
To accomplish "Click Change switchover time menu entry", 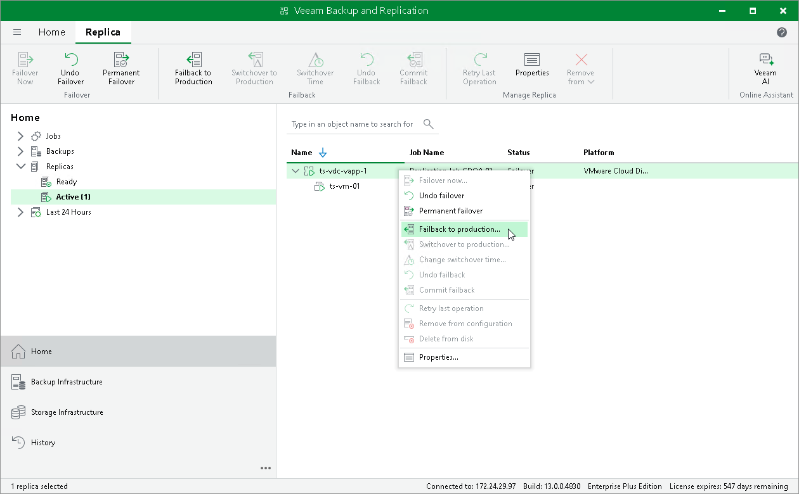I will 464,260.
